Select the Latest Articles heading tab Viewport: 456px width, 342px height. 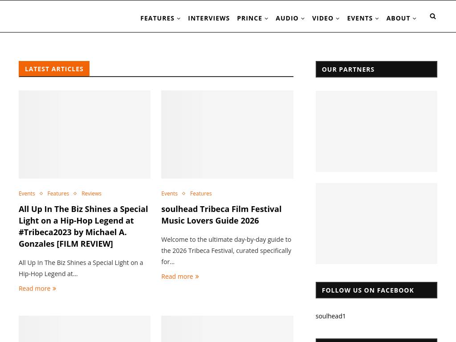click(54, 69)
